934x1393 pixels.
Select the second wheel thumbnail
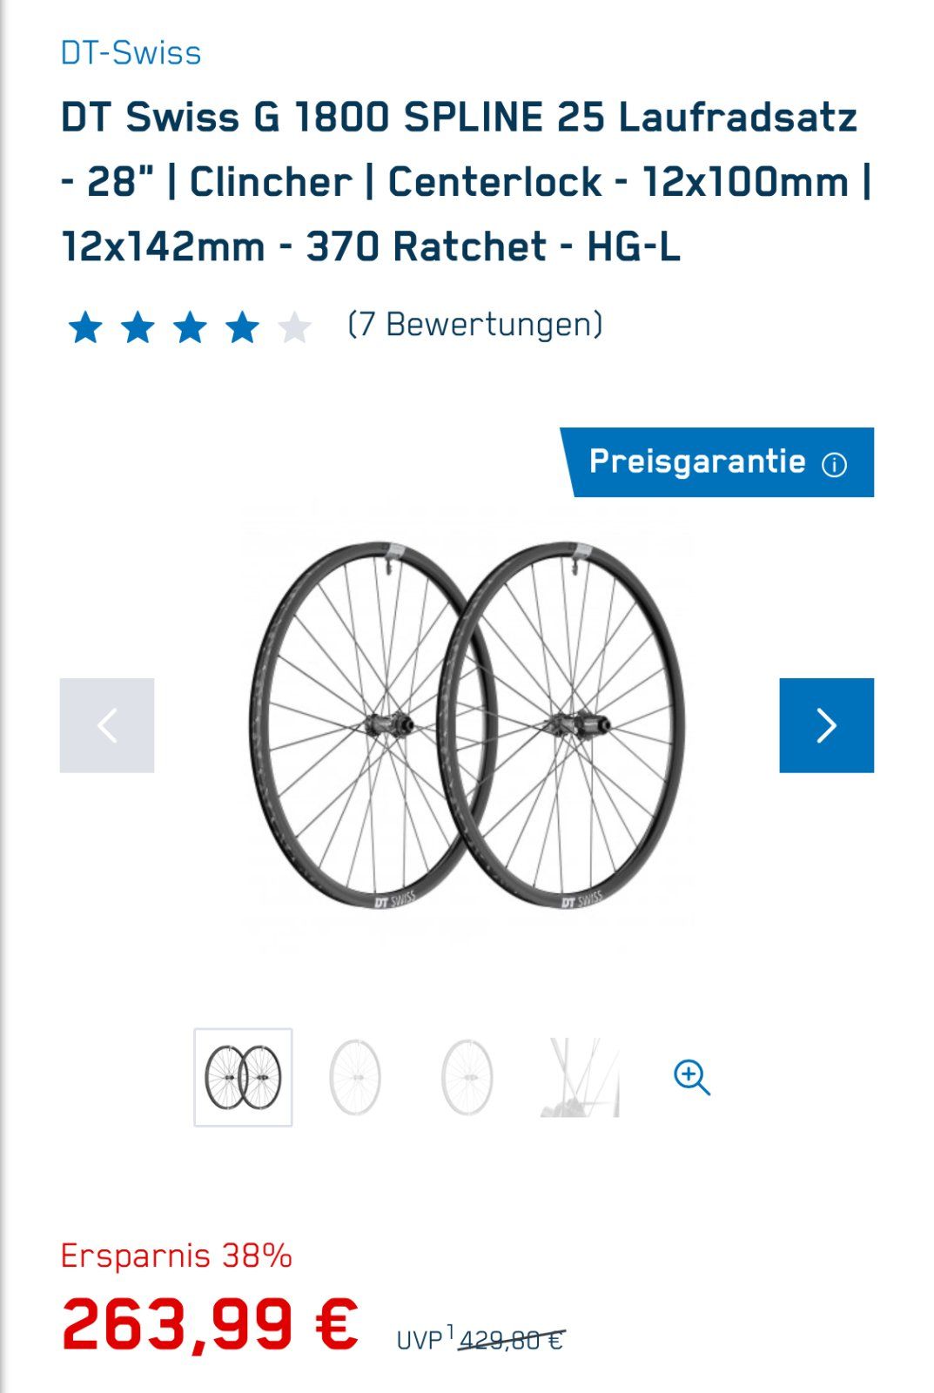tap(355, 1078)
